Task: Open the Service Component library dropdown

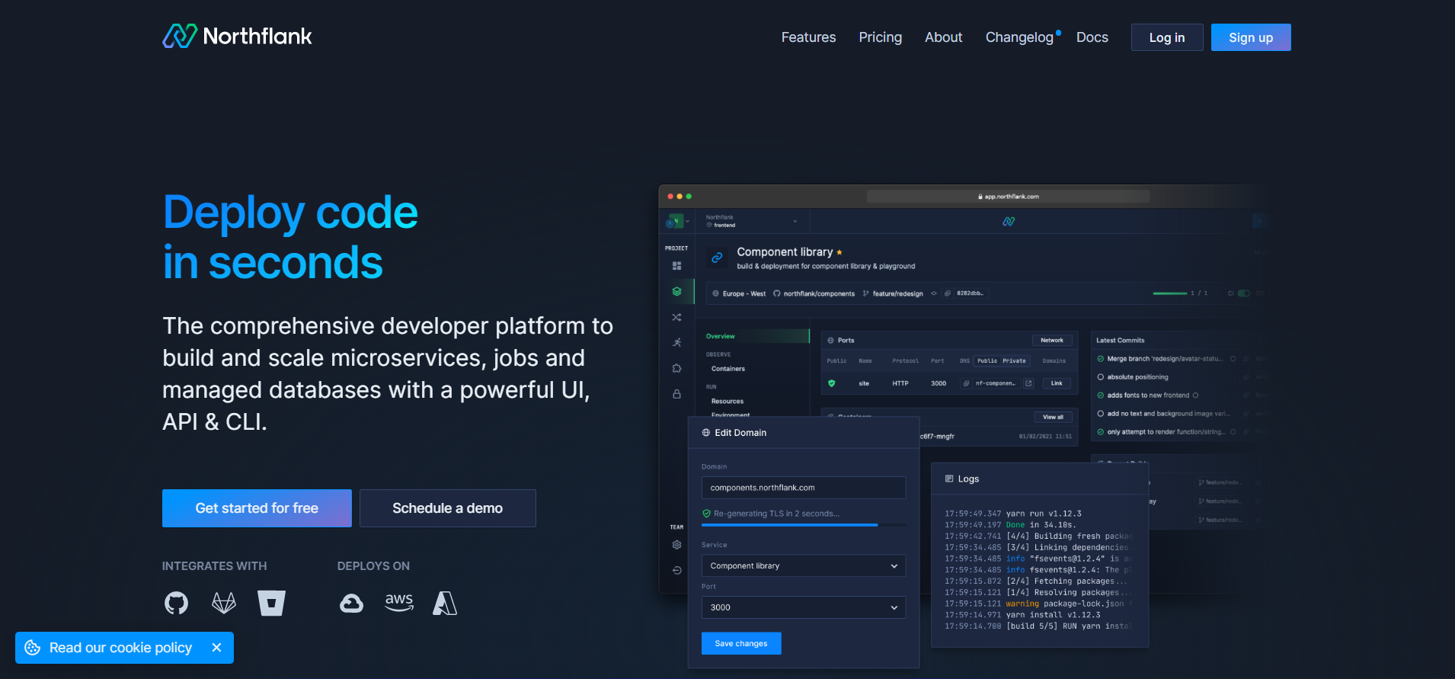Action: [x=803, y=565]
